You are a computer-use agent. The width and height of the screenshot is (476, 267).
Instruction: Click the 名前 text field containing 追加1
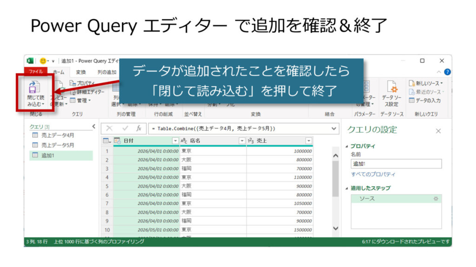(396, 164)
